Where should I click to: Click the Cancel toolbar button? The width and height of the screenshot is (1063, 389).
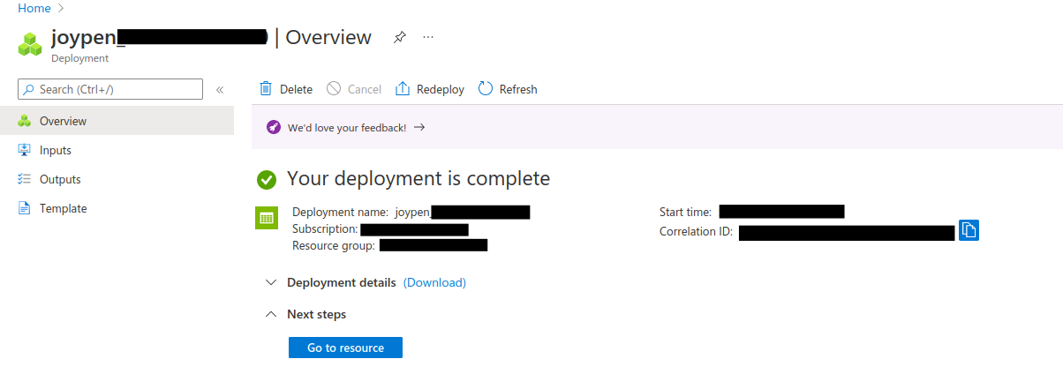pos(354,89)
